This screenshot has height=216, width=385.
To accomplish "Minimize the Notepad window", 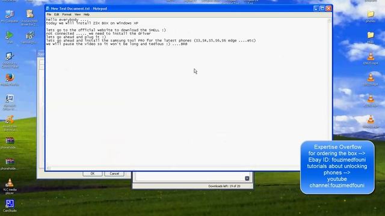I will [x=316, y=8].
